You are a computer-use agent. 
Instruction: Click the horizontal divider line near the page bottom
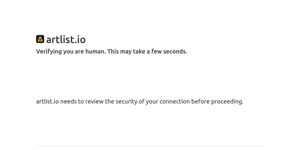pos(150,146)
